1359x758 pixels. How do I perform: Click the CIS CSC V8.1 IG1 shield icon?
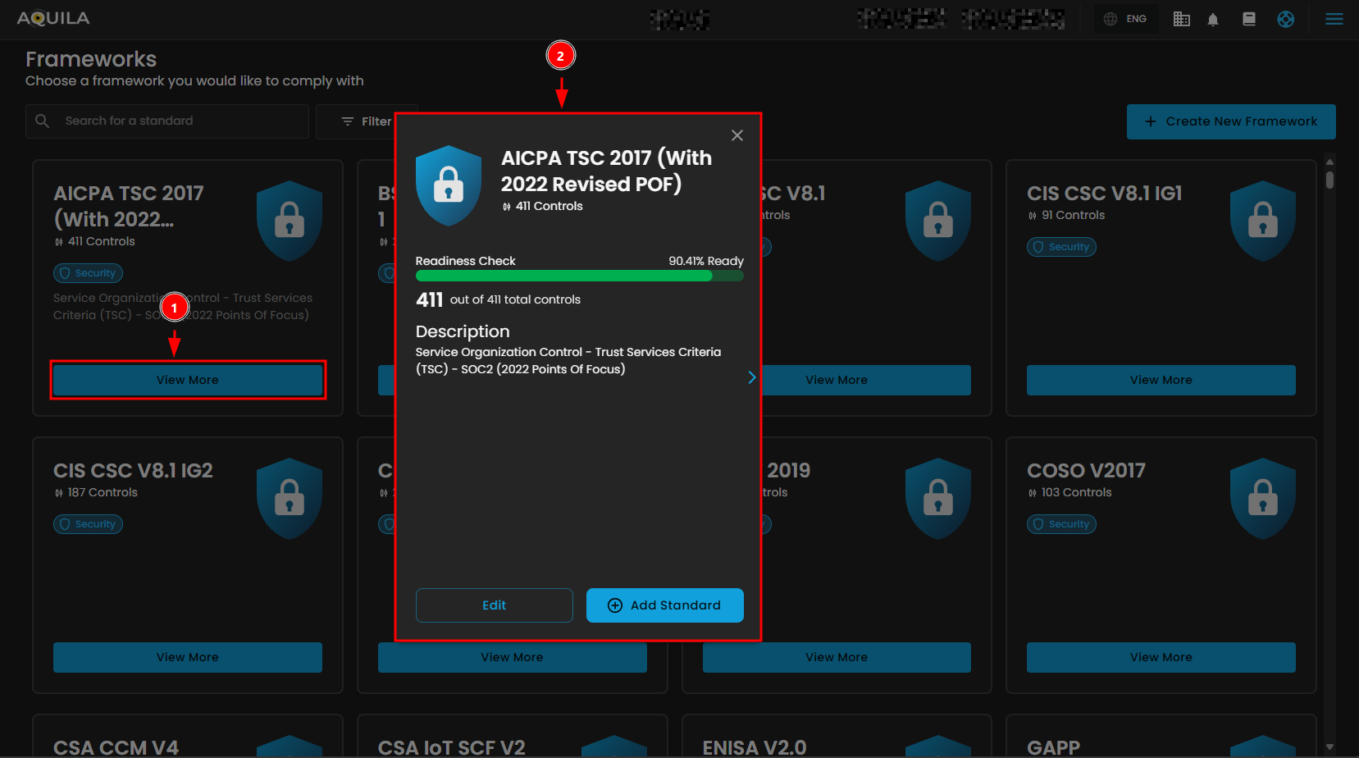(x=1262, y=221)
